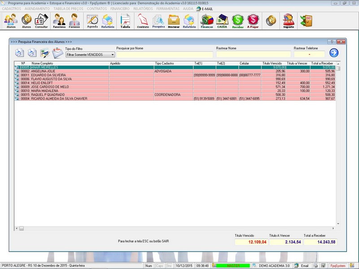
Task: Open the Consultar toolbar icon
Action: coord(41,21)
